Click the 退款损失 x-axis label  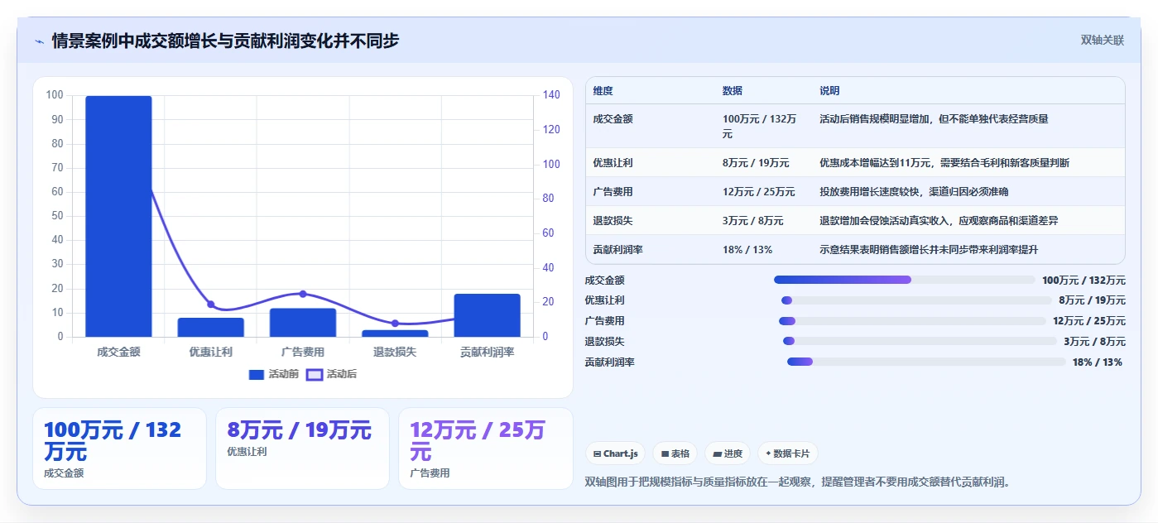coord(395,352)
